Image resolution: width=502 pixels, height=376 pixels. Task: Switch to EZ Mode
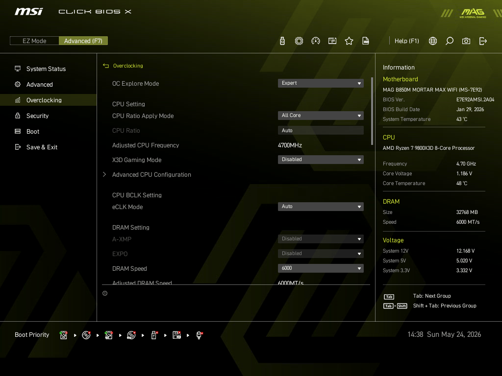(x=35, y=41)
